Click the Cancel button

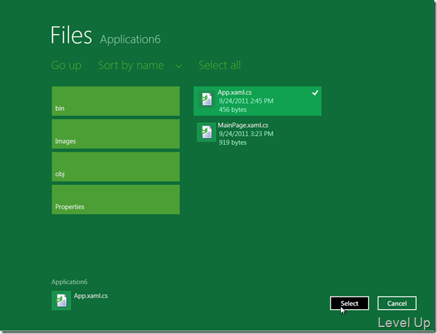[x=397, y=303]
